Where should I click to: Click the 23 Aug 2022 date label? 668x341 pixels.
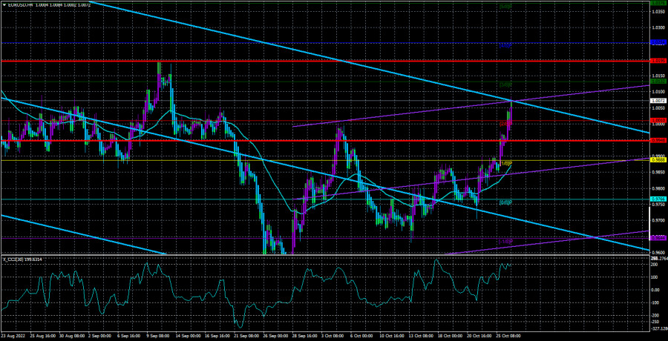[x=12, y=336]
